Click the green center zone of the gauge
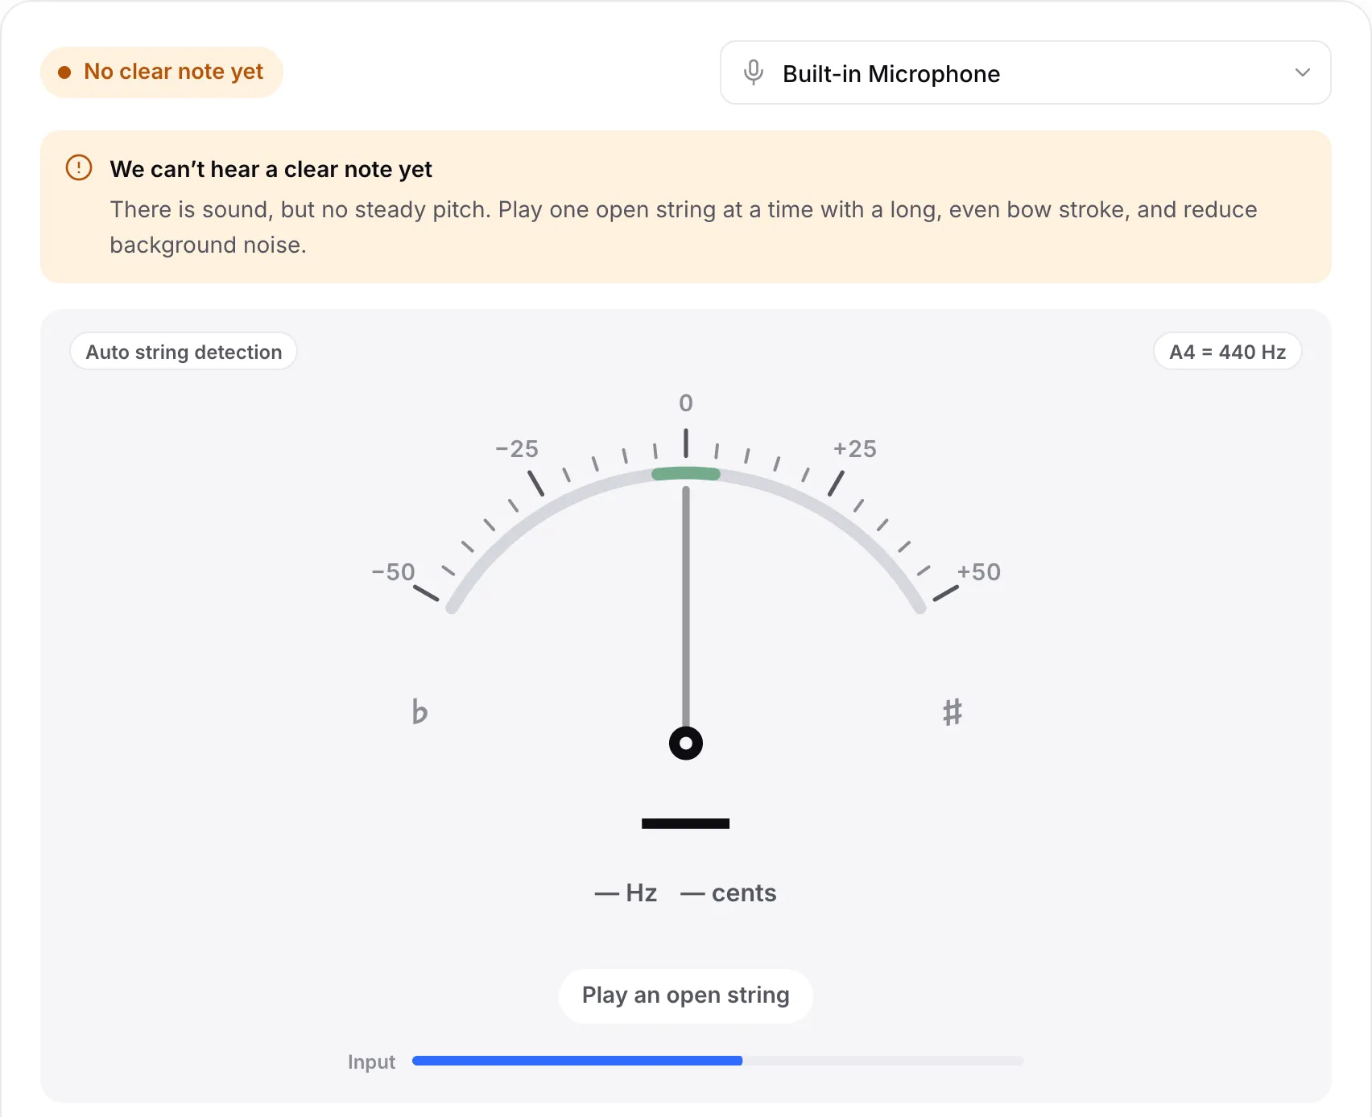 coord(686,473)
